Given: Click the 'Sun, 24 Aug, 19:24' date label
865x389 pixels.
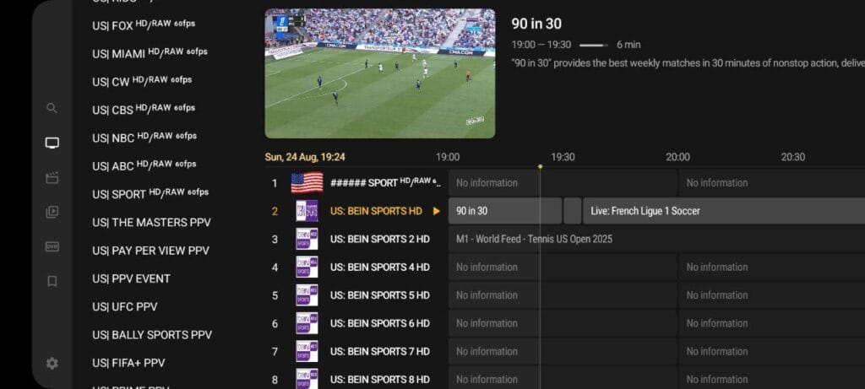Looking at the screenshot, I should 305,157.
